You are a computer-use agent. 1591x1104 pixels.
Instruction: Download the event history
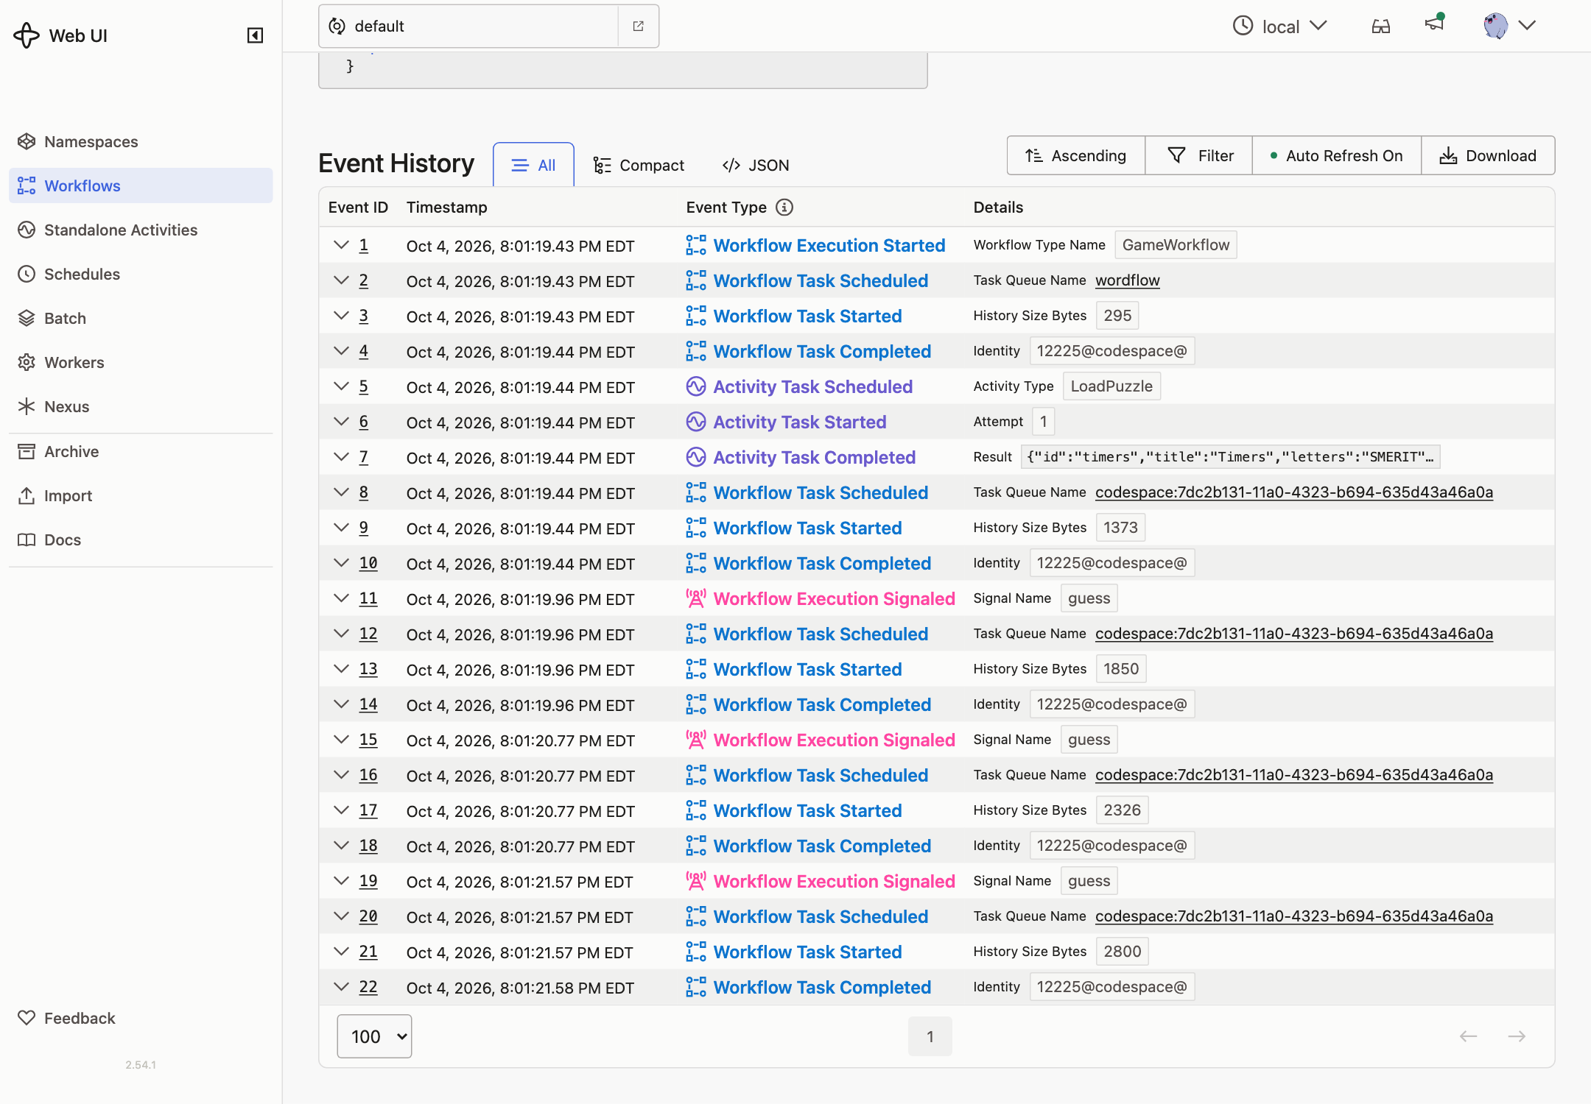click(1488, 155)
